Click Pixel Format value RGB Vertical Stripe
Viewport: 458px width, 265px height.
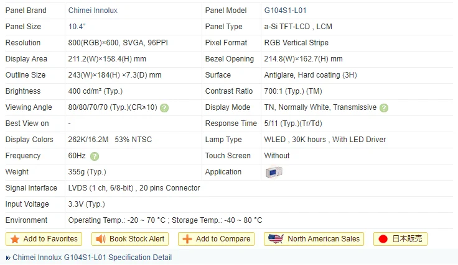[296, 43]
